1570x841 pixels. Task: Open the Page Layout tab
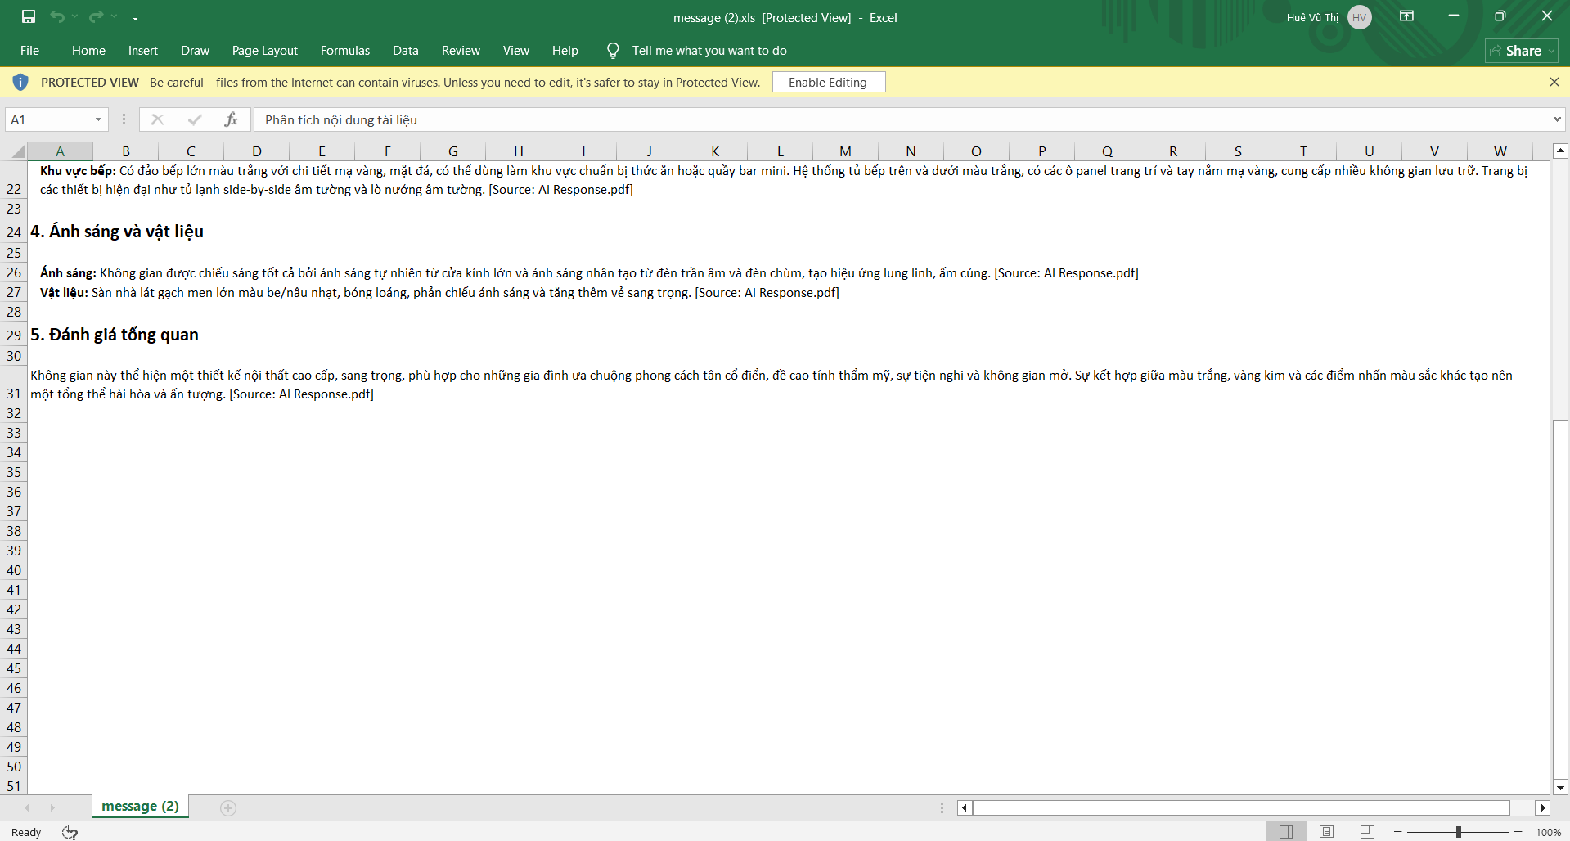pos(264,51)
